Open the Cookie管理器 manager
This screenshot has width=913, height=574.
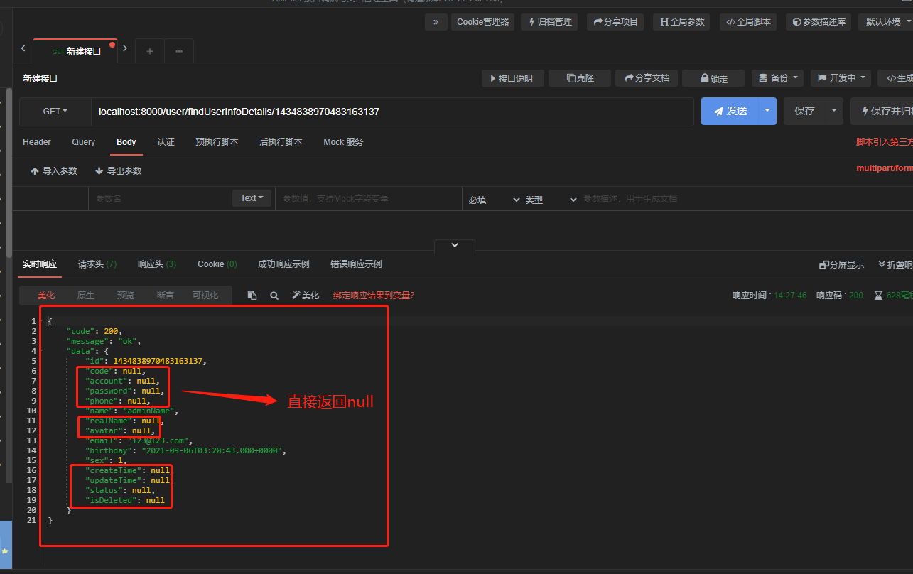click(483, 22)
